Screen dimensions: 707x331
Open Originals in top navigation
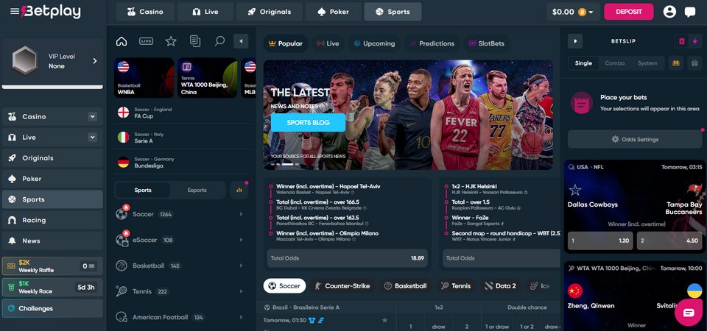click(x=270, y=12)
